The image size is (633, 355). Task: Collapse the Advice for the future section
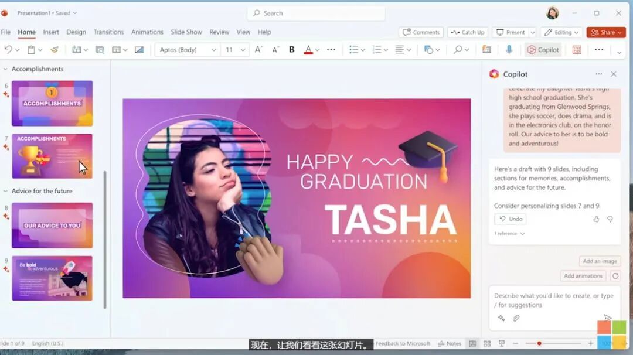pyautogui.click(x=5, y=191)
